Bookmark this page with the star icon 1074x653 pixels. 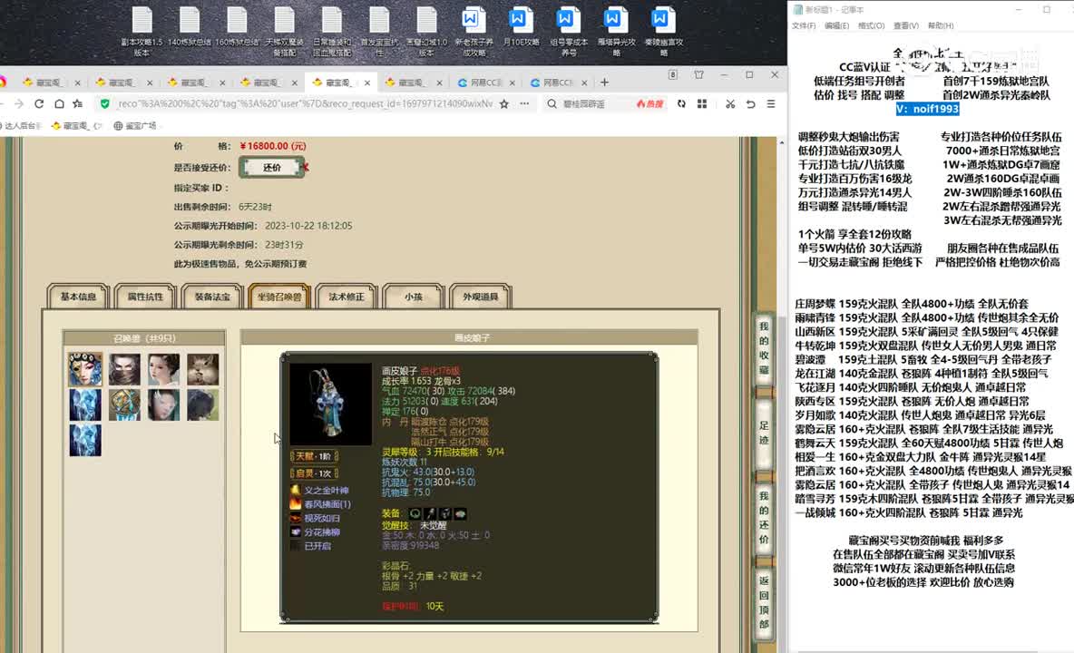tap(504, 103)
